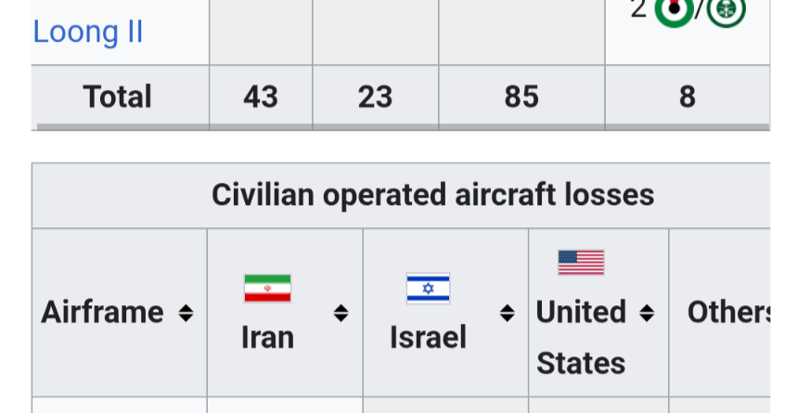The height and width of the screenshot is (413, 797).
Task: Select the Others column header
Action: [x=728, y=312]
